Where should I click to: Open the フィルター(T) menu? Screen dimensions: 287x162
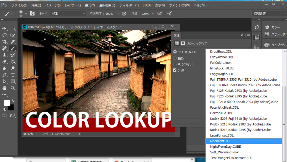click(x=129, y=5)
